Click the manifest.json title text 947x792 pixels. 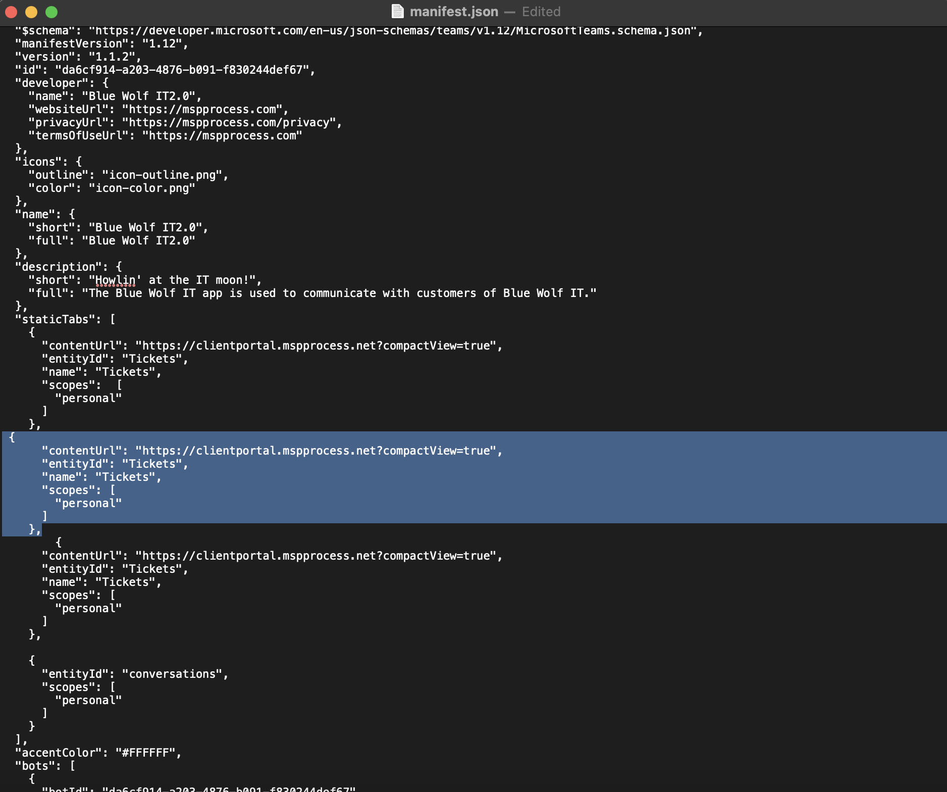(x=453, y=12)
